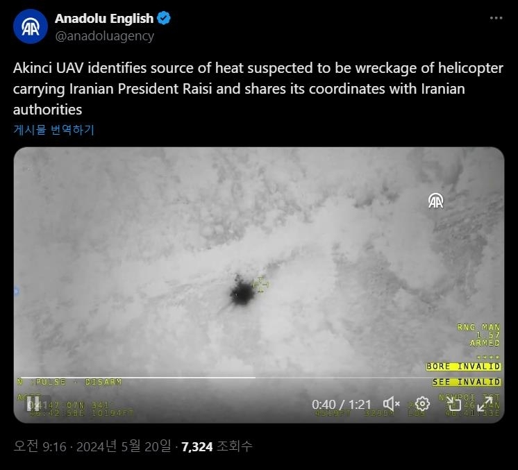Expand video to fullscreen

pos(485,403)
